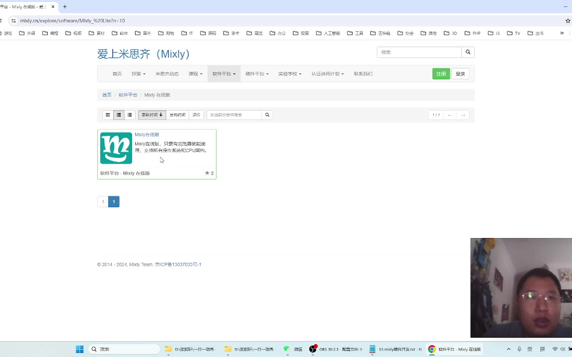This screenshot has height=357, width=572.
Task: Click the Windows taskbar search box
Action: [124, 349]
